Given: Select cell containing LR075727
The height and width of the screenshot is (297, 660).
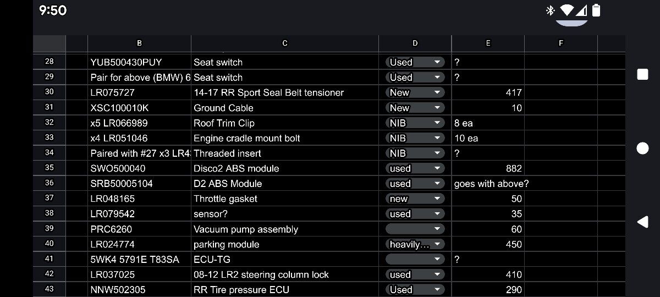Looking at the screenshot, I should click(x=139, y=92).
